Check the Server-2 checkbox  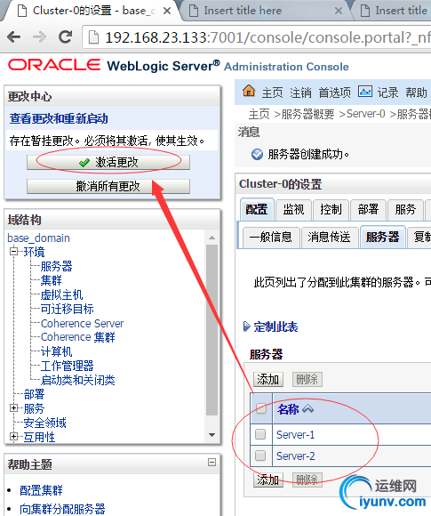(260, 456)
